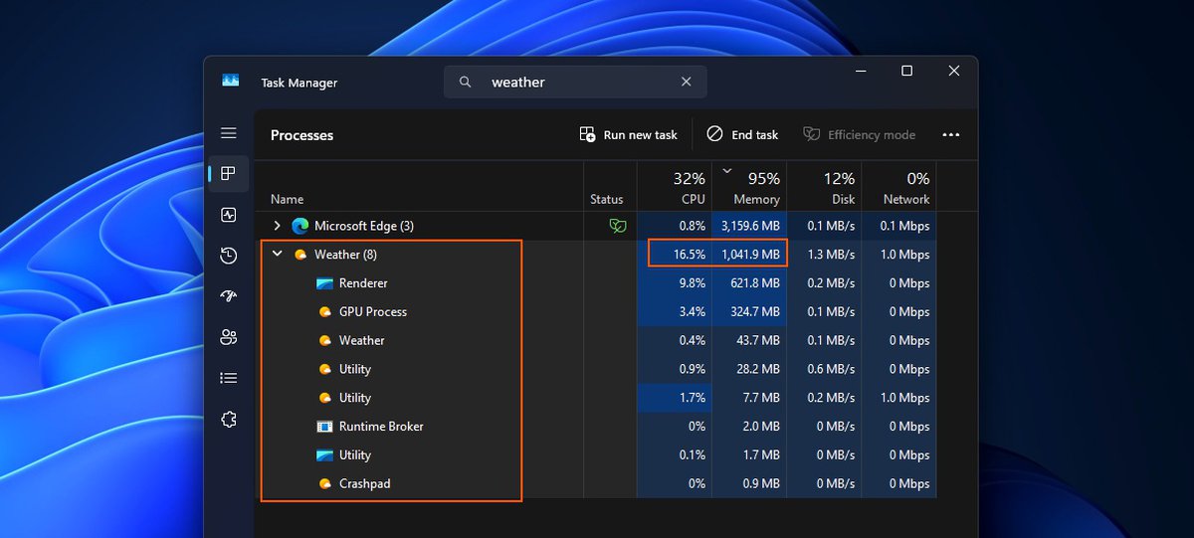Select the Microsoft Edge (3) row
The width and height of the screenshot is (1194, 538).
pyautogui.click(x=595, y=226)
